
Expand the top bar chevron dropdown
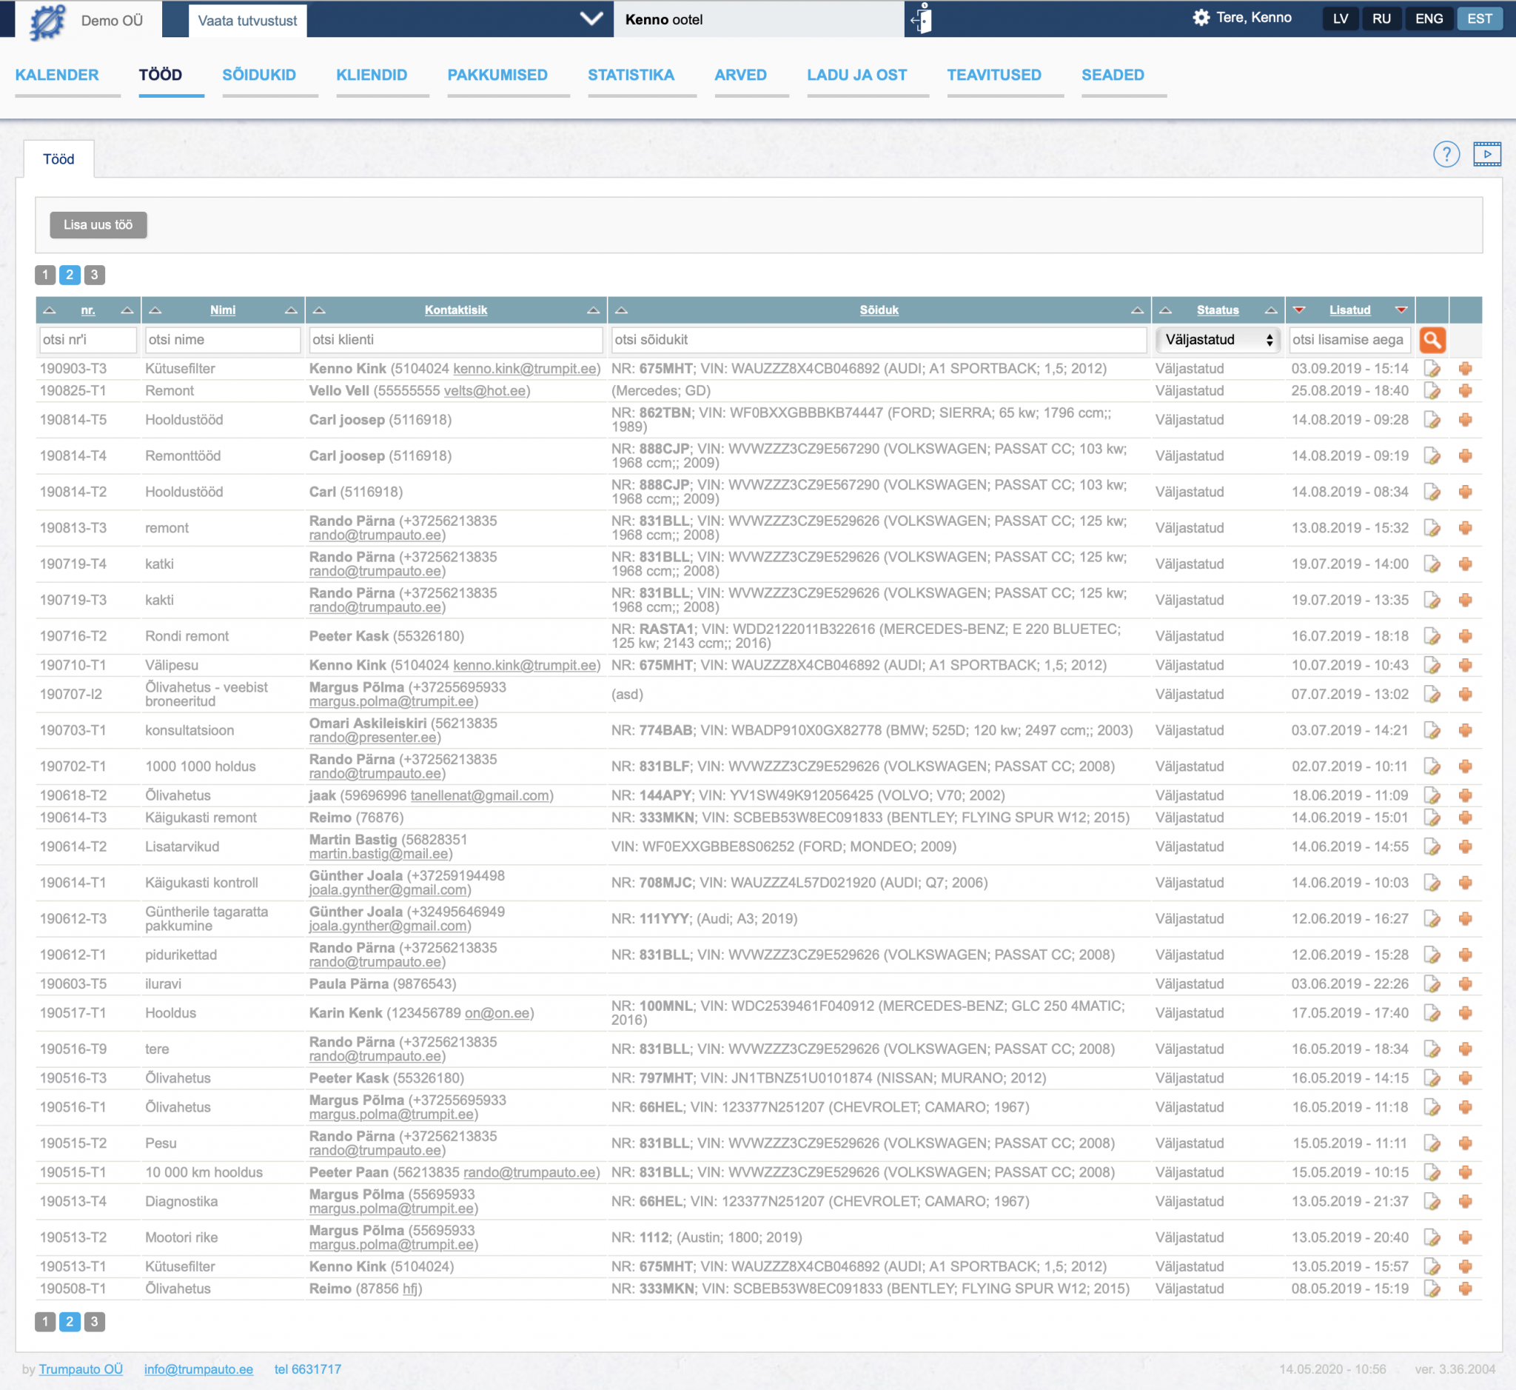[591, 19]
